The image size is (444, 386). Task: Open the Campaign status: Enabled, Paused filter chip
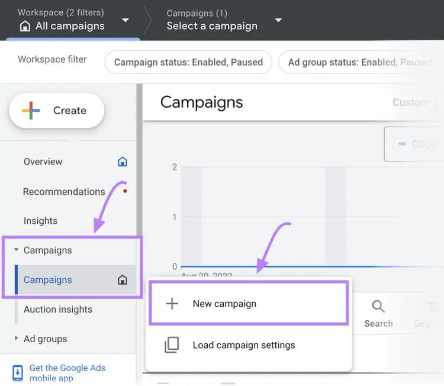188,62
